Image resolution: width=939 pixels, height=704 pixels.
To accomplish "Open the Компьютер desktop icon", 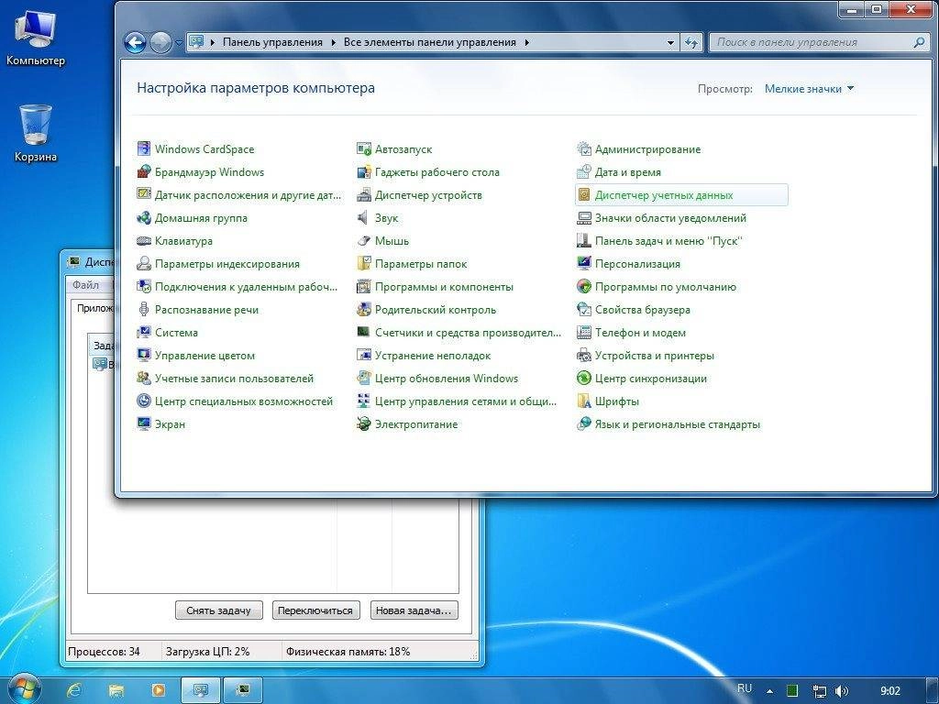I will click(36, 38).
